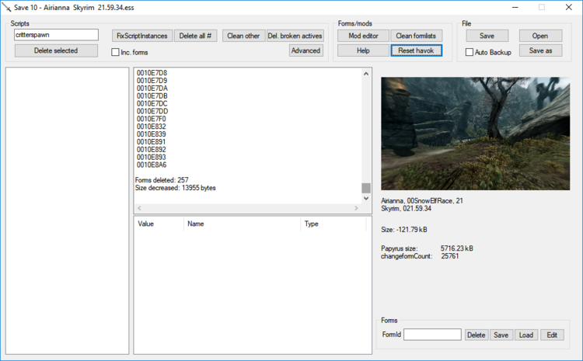This screenshot has height=361, width=583.
Task: Save the file with Save button in File group
Action: (x=487, y=36)
